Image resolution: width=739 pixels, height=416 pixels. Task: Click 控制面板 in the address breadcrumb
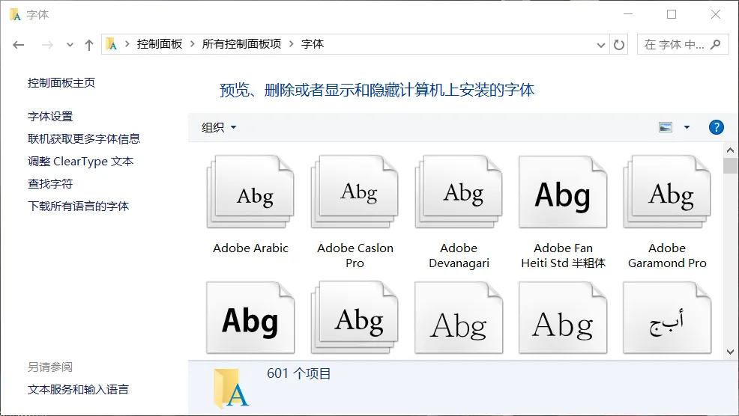tap(159, 44)
